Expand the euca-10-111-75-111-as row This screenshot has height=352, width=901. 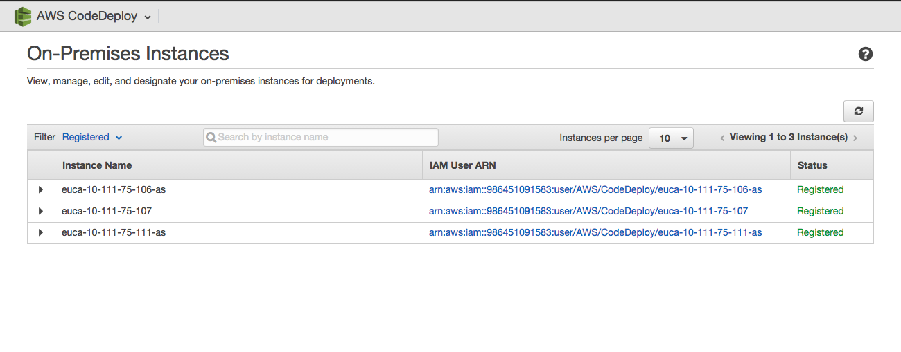tap(41, 232)
